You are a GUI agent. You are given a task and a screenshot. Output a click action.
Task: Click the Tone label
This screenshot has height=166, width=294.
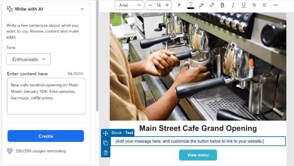[11, 48]
